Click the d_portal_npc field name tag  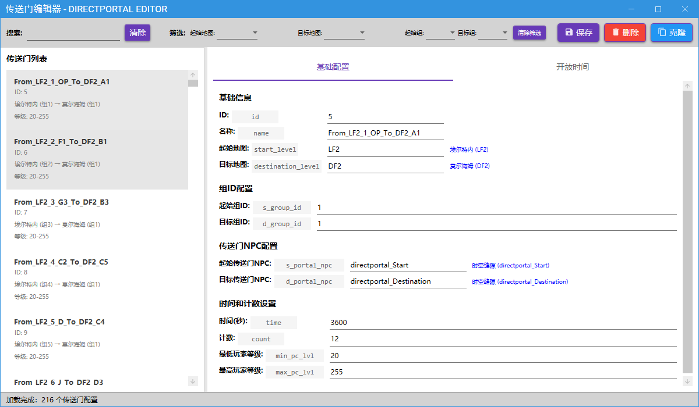pos(309,281)
